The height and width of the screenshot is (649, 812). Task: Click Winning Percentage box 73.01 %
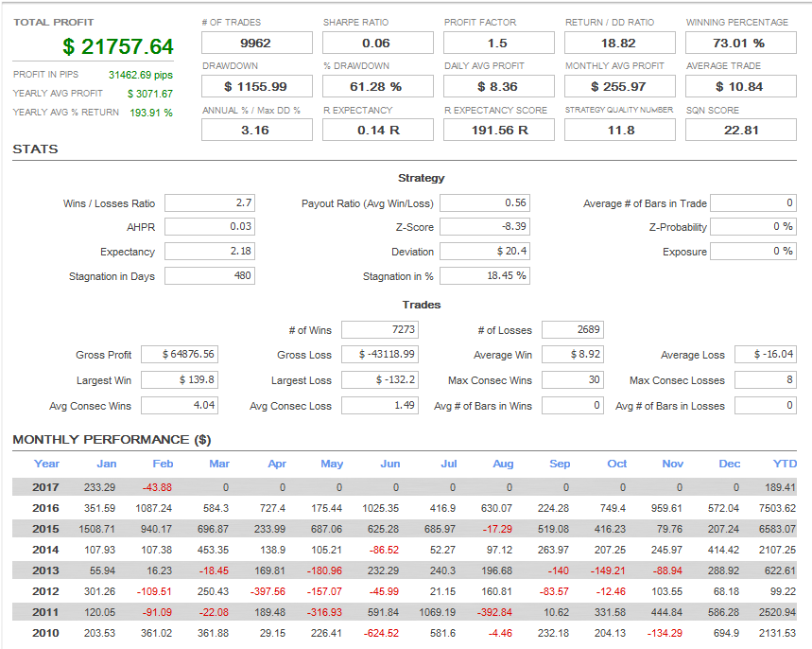[x=740, y=43]
